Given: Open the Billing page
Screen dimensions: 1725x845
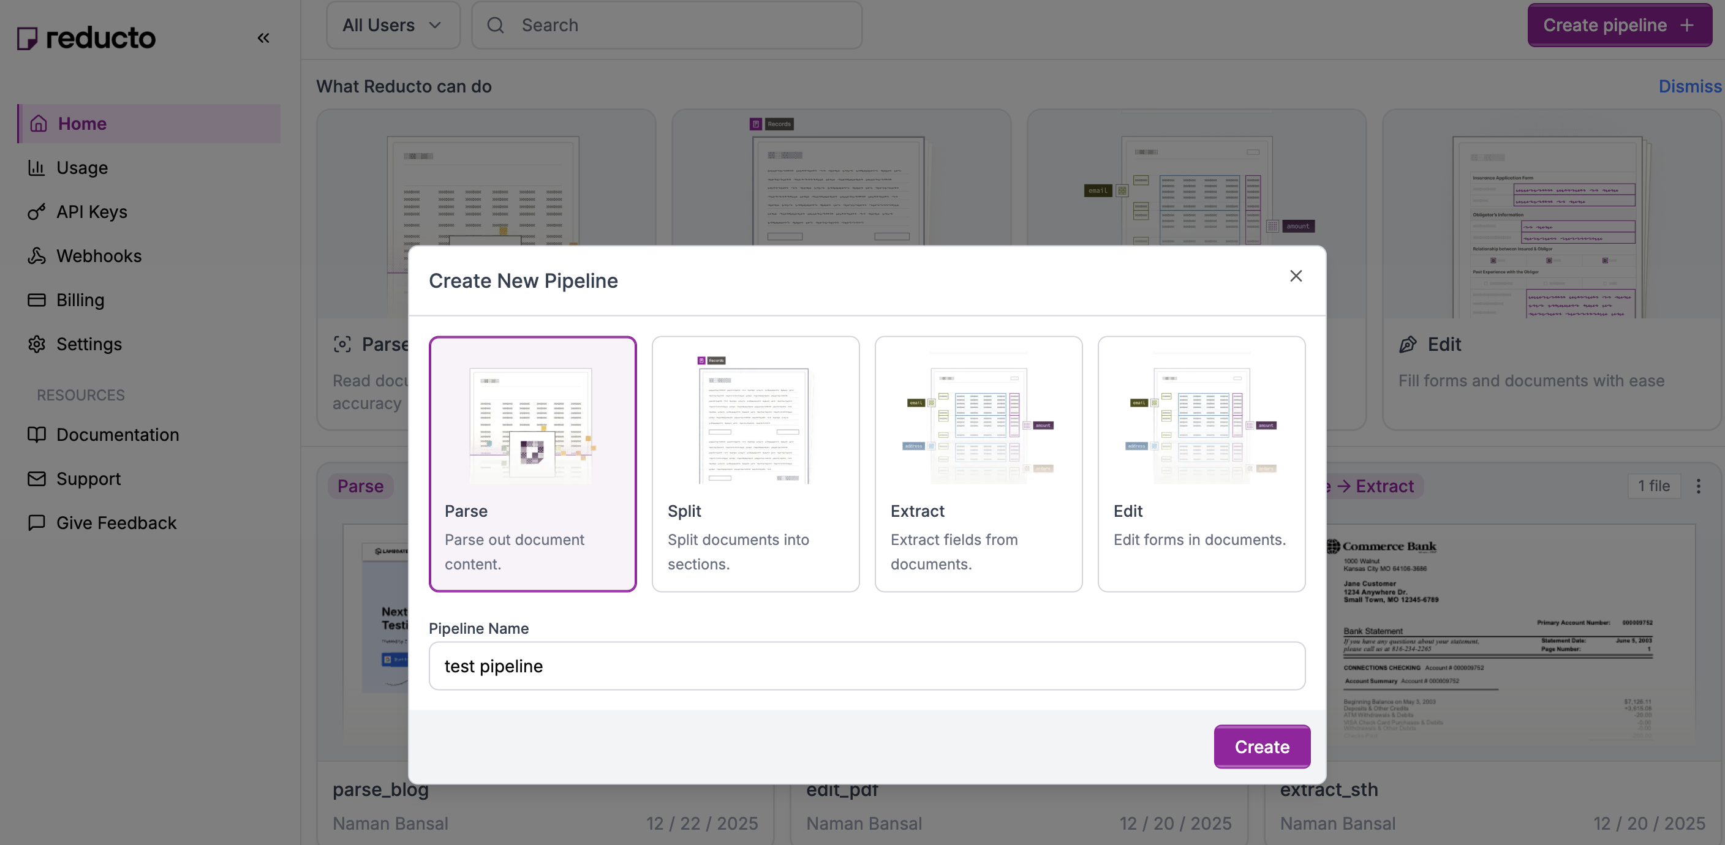Looking at the screenshot, I should (80, 300).
